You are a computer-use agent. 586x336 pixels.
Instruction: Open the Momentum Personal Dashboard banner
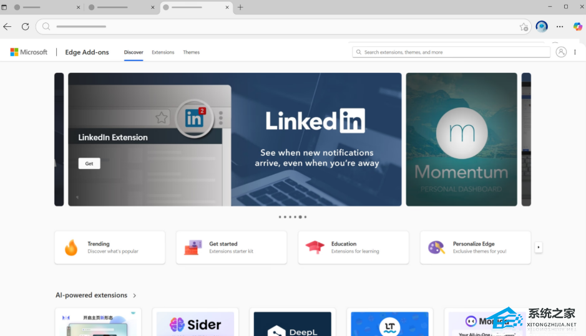click(462, 139)
